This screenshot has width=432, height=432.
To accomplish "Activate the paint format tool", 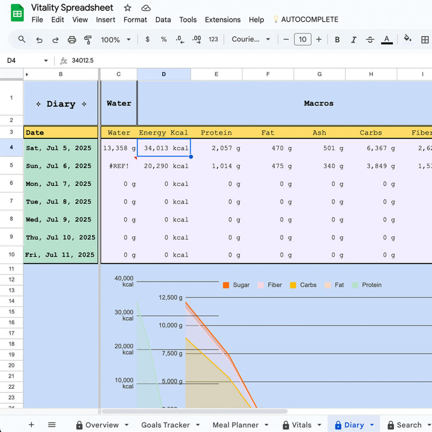I will (x=88, y=40).
